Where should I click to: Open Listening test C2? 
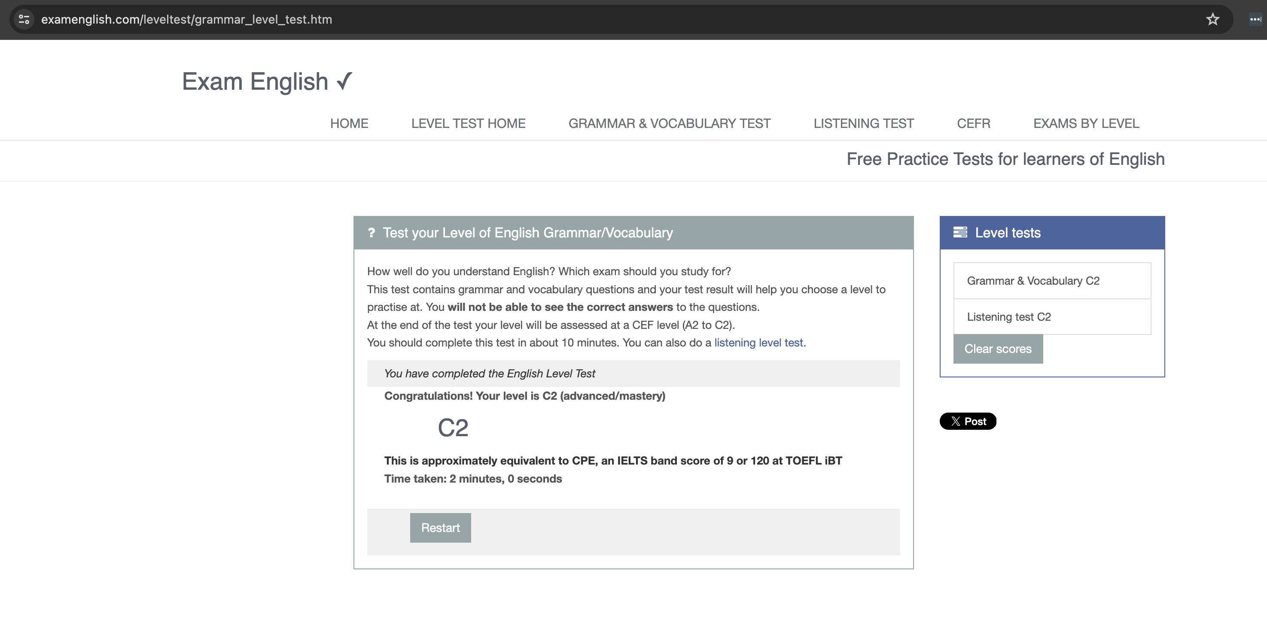pos(1009,316)
